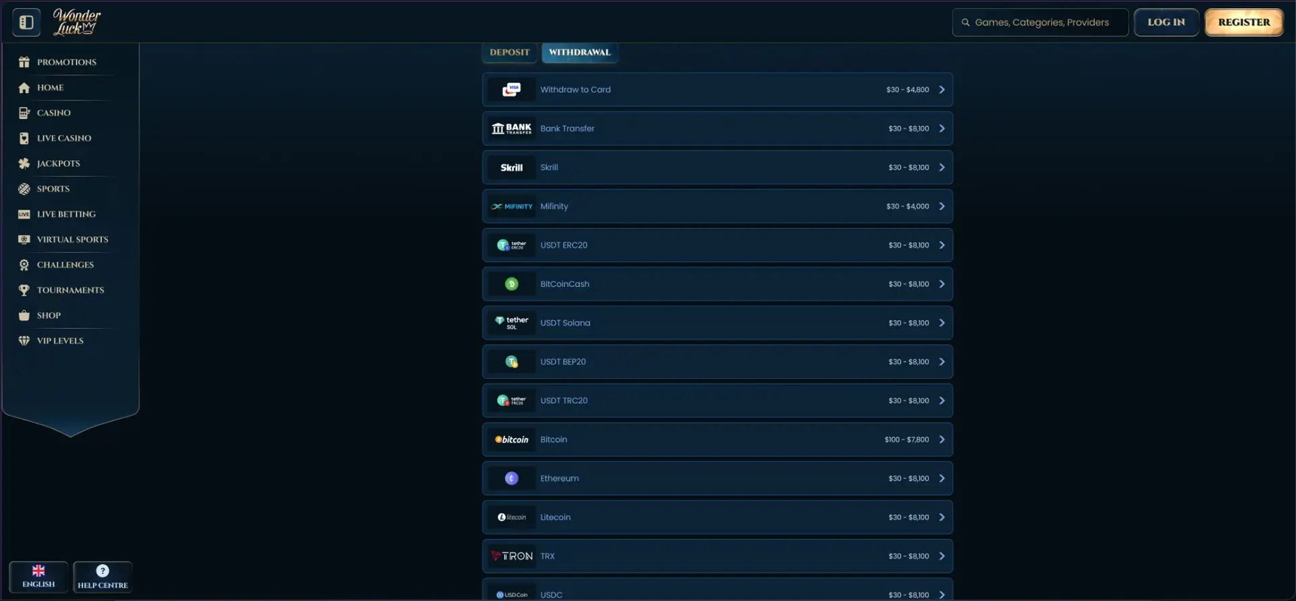
Task: Click the $100 - $7,800 Bitcoin limit
Action: (907, 440)
